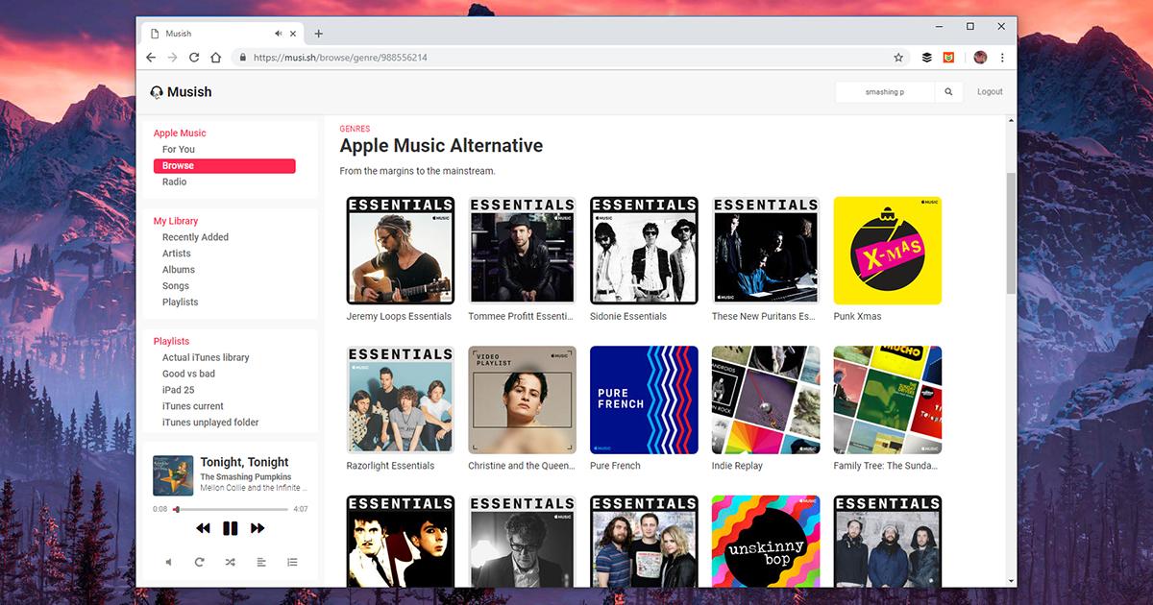Toggle shuffle playback
The image size is (1153, 605).
pyautogui.click(x=230, y=562)
